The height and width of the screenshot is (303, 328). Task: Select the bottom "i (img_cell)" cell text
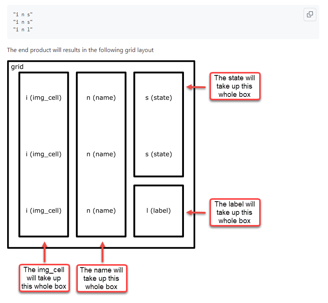tap(43, 211)
